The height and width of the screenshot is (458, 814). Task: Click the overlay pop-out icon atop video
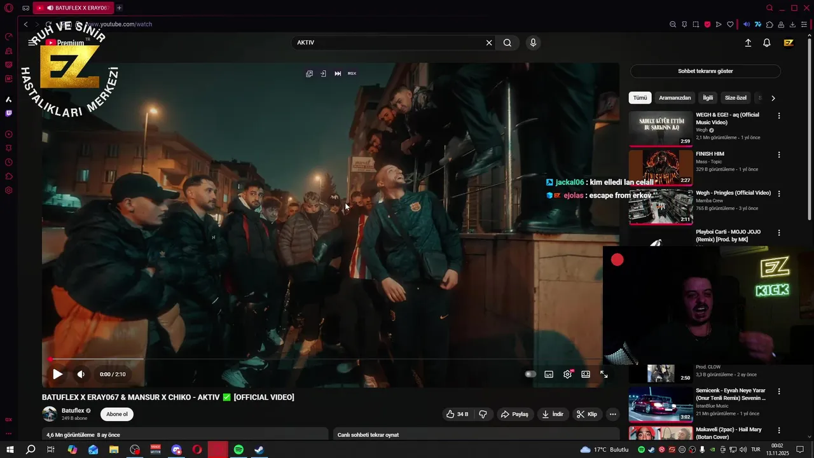click(x=309, y=74)
